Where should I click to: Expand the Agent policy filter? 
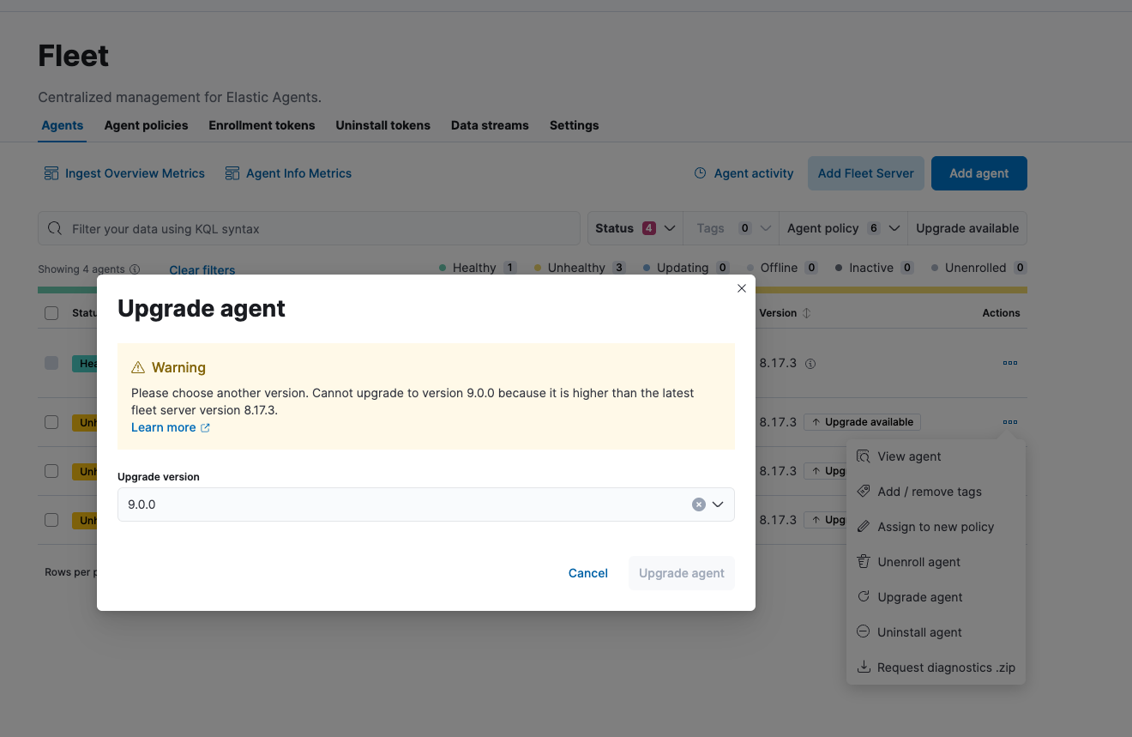pos(843,228)
